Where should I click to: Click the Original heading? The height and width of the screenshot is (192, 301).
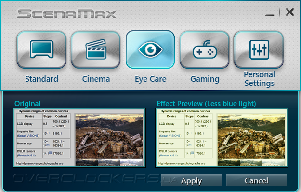point(27,104)
